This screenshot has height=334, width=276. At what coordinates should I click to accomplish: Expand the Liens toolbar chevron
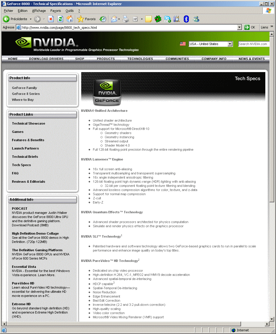pos(272,26)
